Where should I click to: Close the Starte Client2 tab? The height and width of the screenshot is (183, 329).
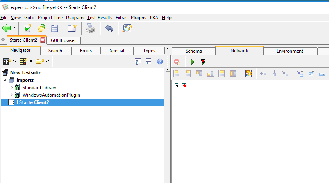[43, 40]
